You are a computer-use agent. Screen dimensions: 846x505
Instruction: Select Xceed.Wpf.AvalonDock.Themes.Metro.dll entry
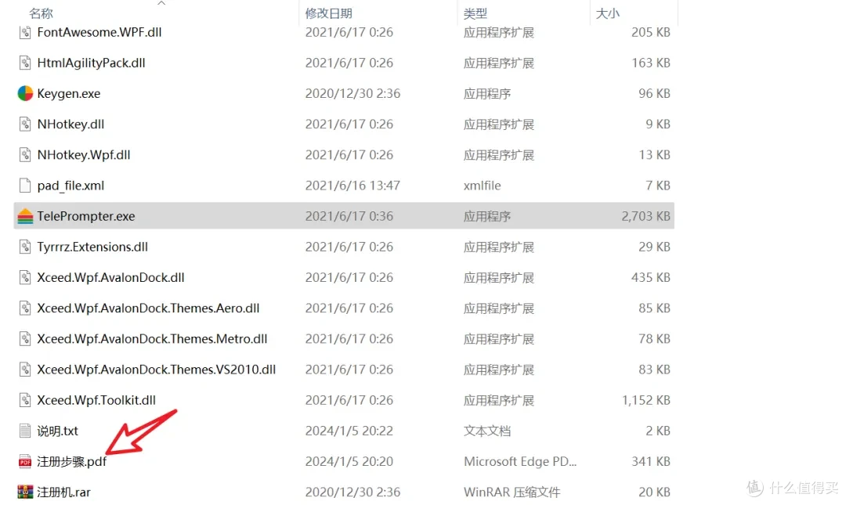tap(152, 339)
